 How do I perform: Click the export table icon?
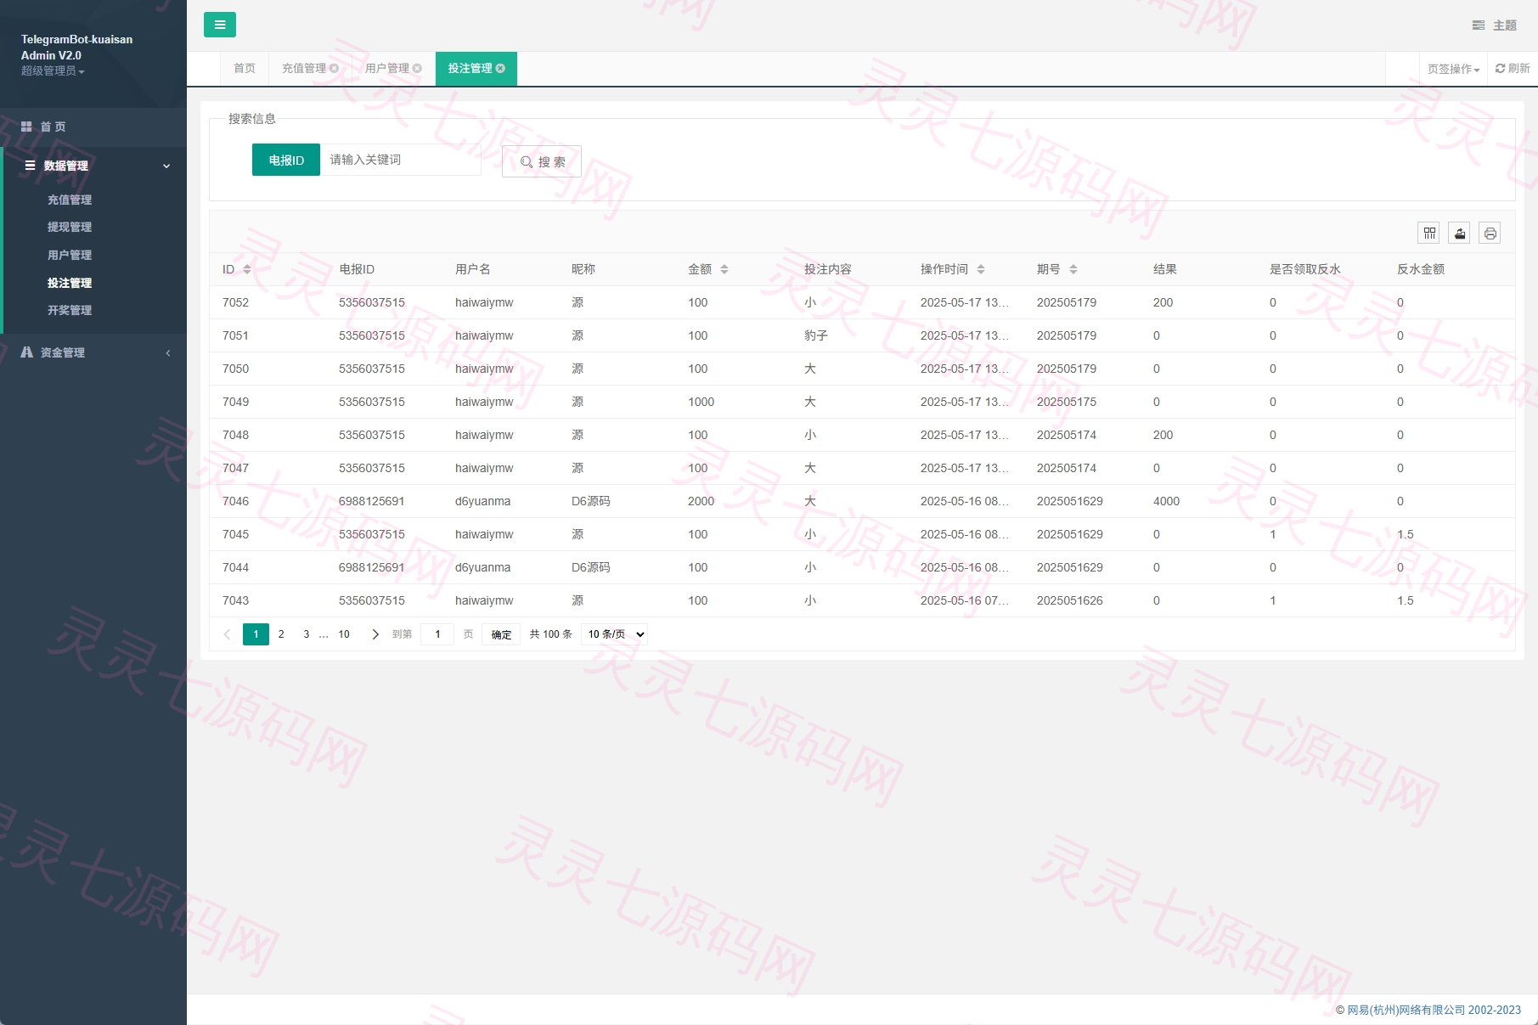[x=1460, y=233]
